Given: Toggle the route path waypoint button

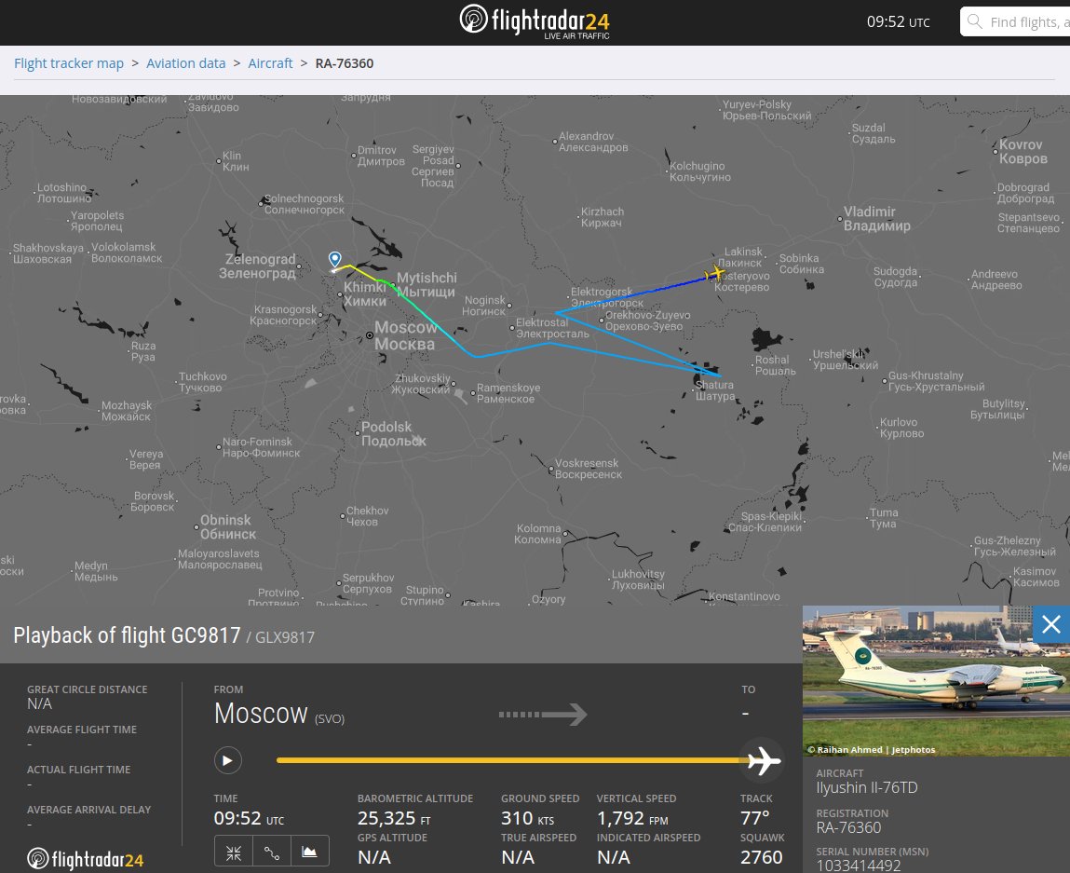Looking at the screenshot, I should pyautogui.click(x=272, y=852).
